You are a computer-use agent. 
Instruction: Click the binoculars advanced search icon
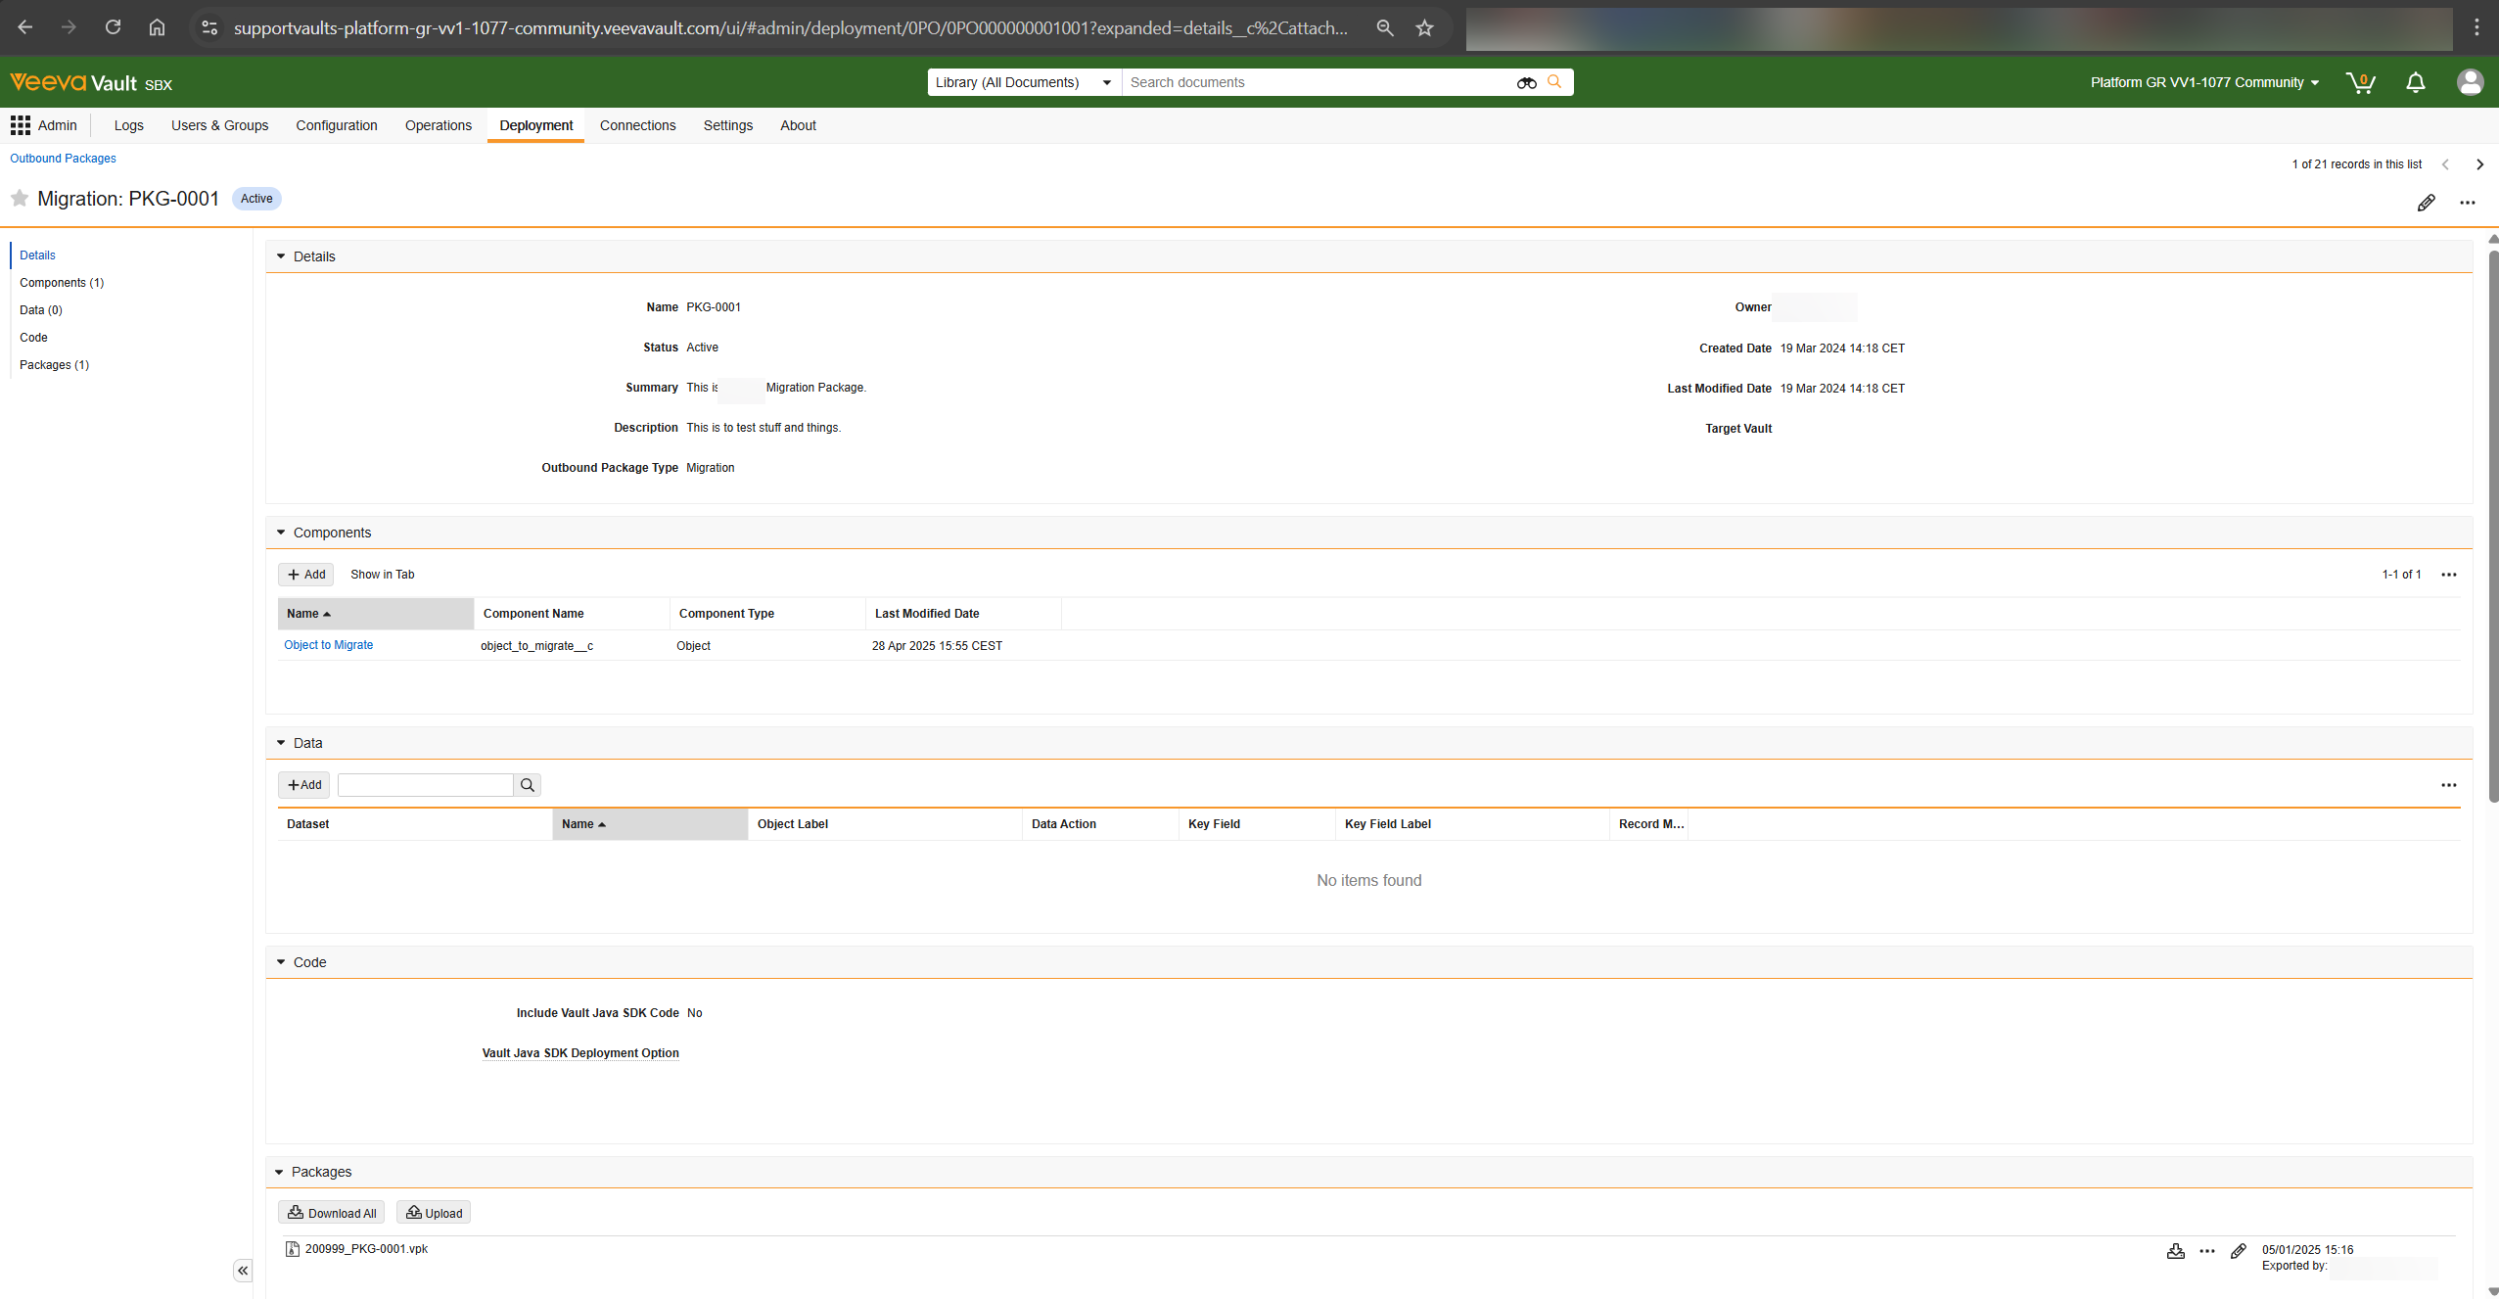click(x=1526, y=83)
